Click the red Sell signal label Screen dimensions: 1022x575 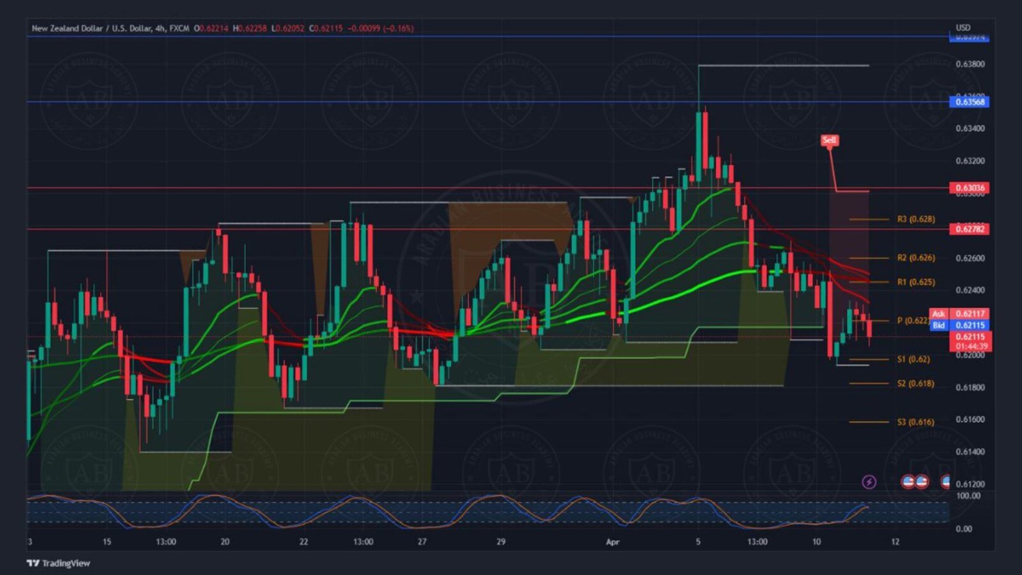click(x=829, y=140)
